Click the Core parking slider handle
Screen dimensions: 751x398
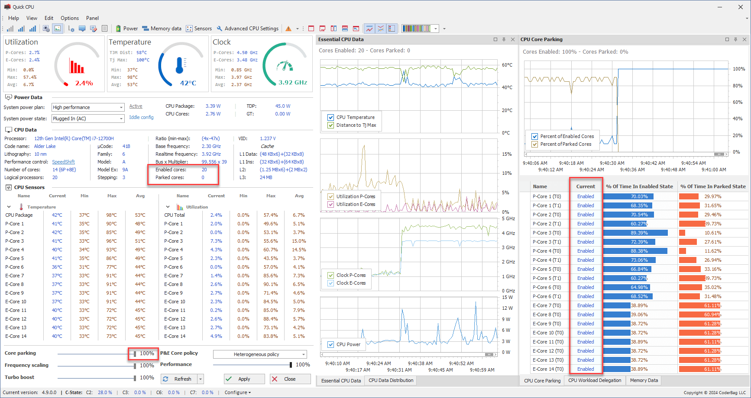click(135, 354)
